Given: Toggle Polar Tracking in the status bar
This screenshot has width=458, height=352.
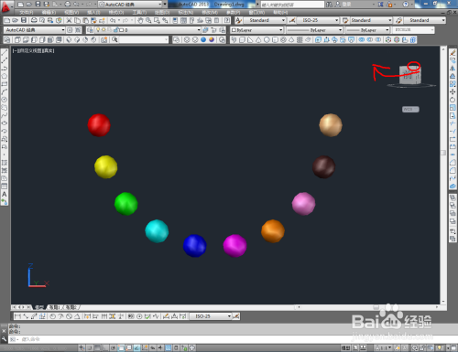Looking at the screenshot, I should tap(114, 347).
